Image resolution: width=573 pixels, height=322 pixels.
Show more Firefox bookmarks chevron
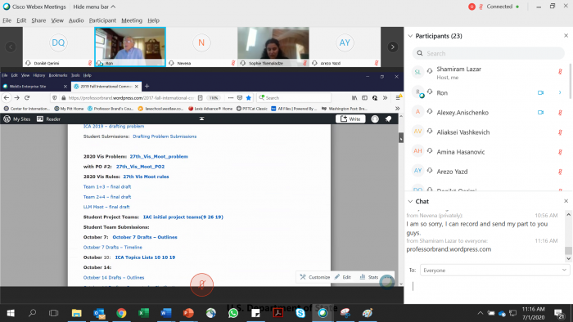coord(397,109)
